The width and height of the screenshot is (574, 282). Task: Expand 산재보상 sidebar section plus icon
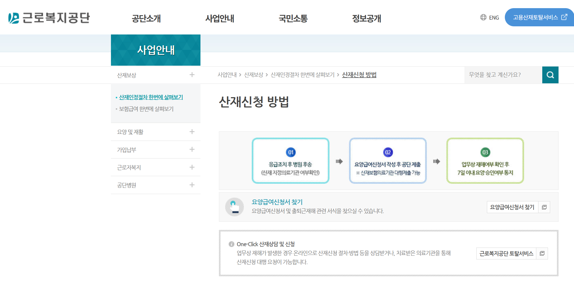coord(192,75)
